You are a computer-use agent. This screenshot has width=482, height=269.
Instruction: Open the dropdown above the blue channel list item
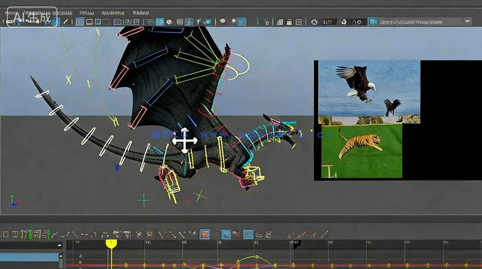31,245
